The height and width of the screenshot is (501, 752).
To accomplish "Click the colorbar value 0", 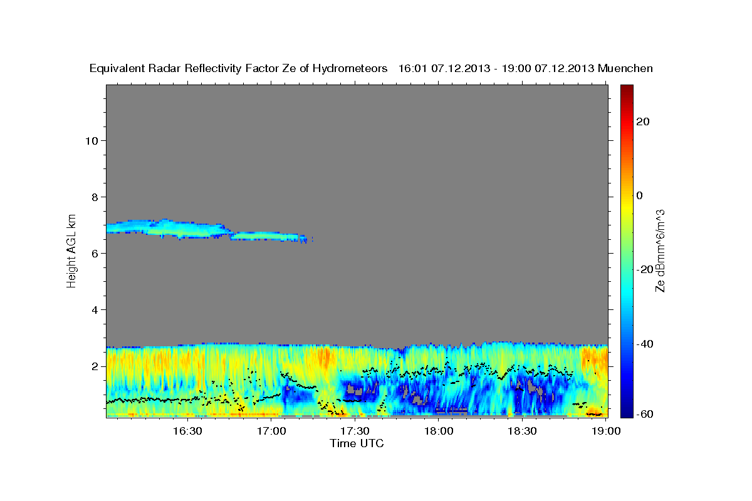I will tap(641, 195).
